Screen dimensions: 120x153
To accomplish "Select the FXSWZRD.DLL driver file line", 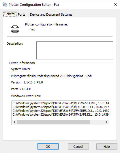I will (61, 103).
